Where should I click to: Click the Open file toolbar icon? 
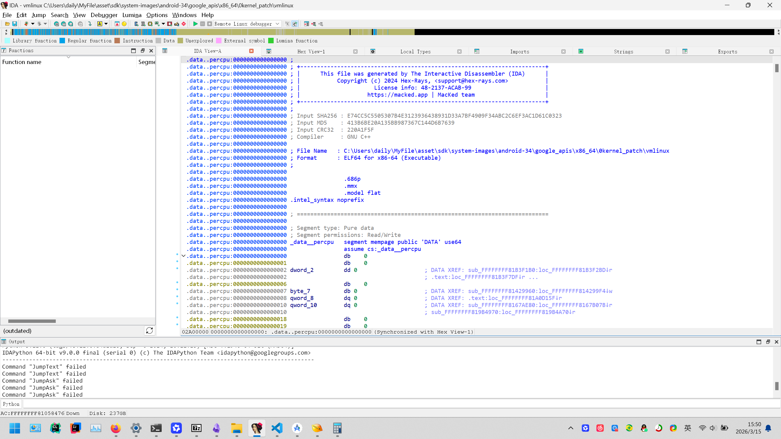(7, 24)
